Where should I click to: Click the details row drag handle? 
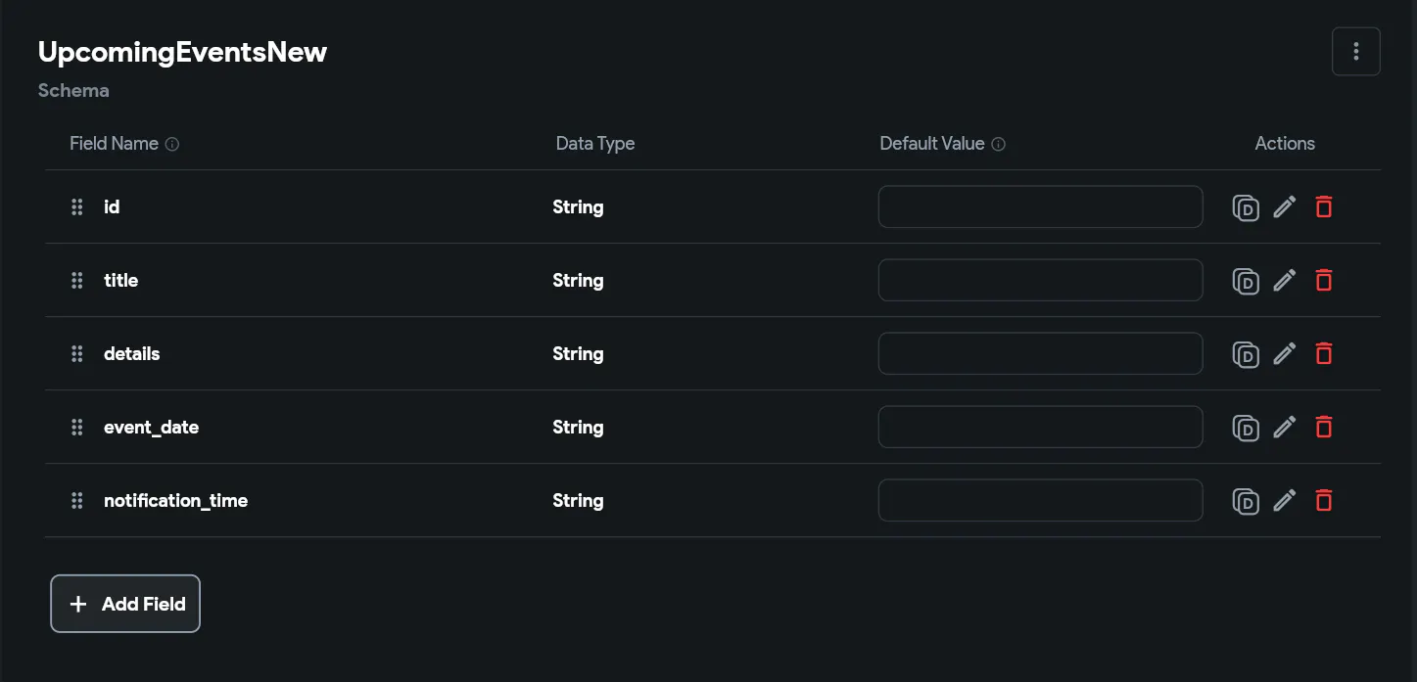pos(77,353)
